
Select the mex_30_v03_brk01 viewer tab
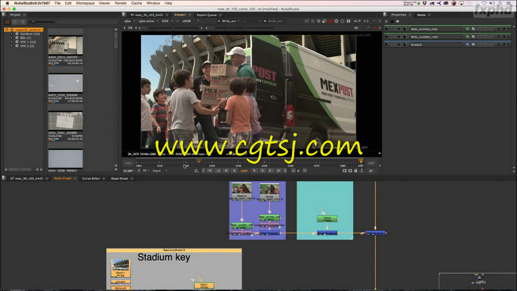click(x=149, y=15)
